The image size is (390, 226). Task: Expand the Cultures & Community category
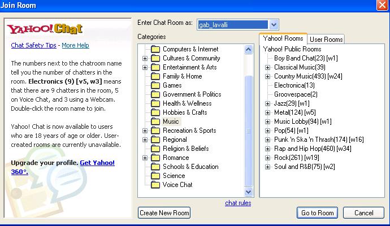tap(145, 58)
